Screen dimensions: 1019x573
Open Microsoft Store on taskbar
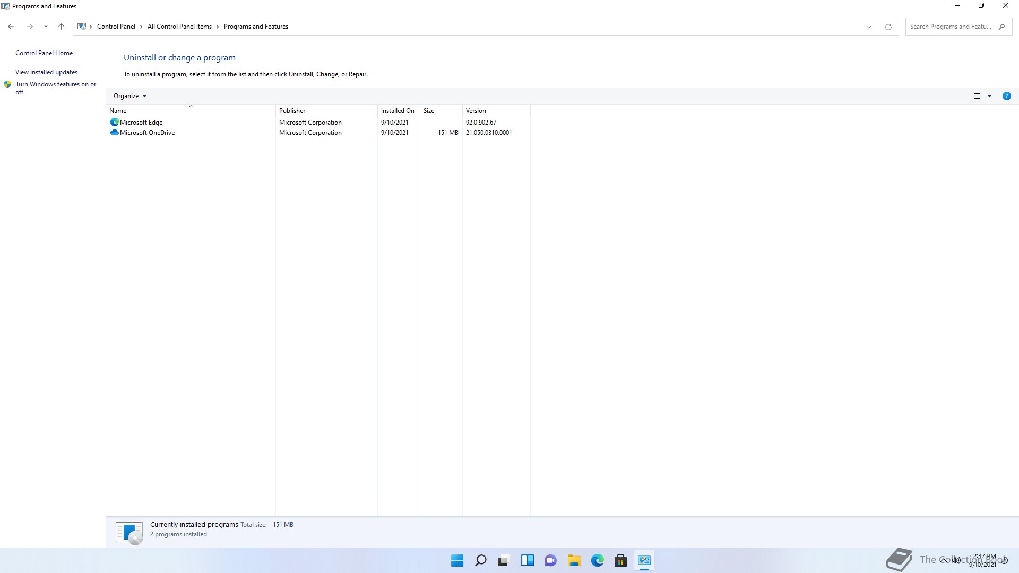620,560
